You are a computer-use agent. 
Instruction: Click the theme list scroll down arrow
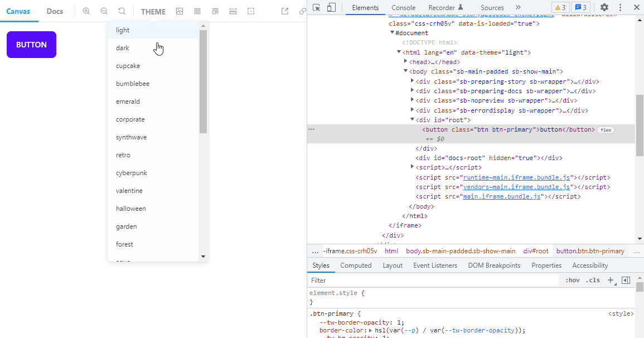pos(204,257)
